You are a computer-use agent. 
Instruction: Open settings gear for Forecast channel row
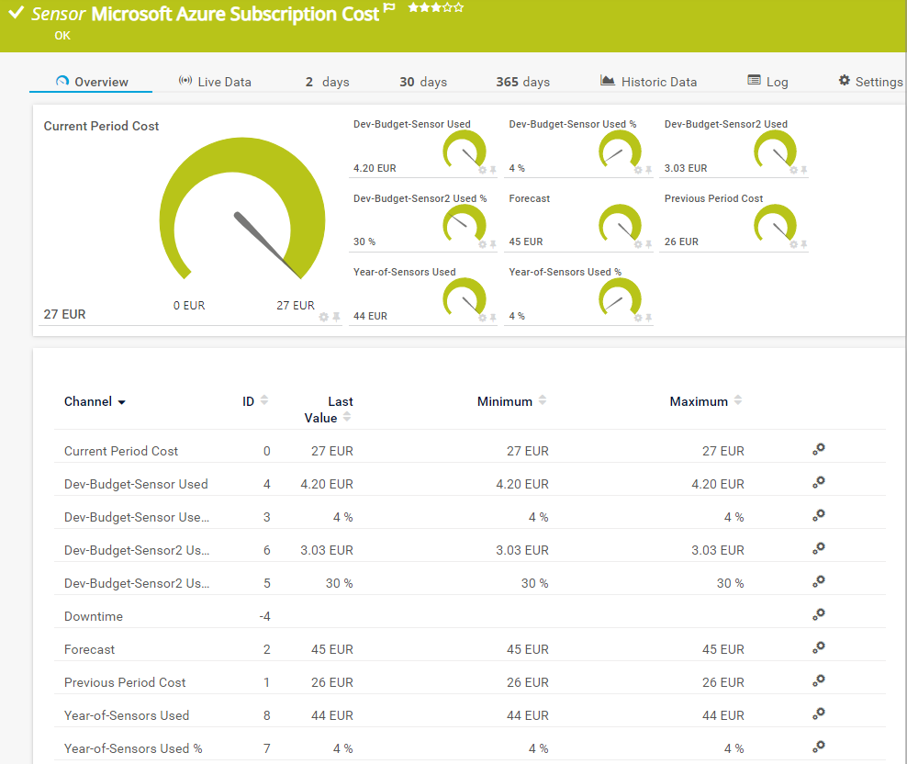point(819,647)
